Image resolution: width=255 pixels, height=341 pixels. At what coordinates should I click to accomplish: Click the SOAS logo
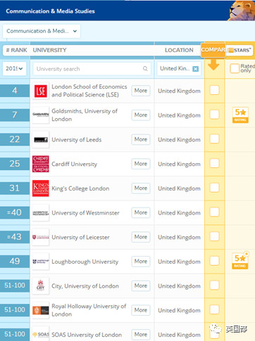pyautogui.click(x=41, y=334)
